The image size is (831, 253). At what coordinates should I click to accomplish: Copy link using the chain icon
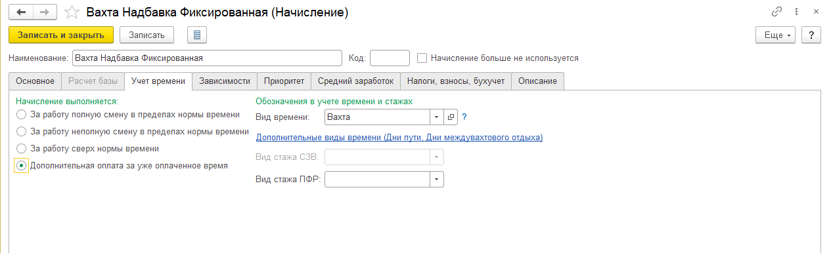click(776, 12)
